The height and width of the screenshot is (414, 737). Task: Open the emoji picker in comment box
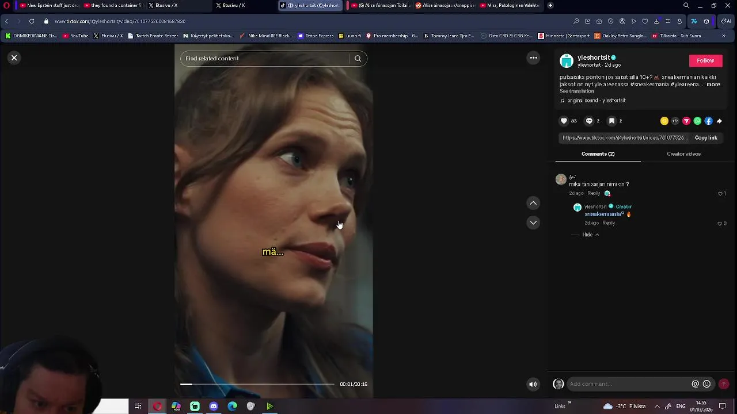click(x=706, y=384)
